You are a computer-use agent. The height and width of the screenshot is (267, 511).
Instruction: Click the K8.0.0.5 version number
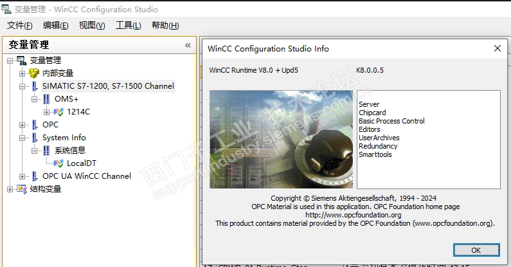pos(370,70)
